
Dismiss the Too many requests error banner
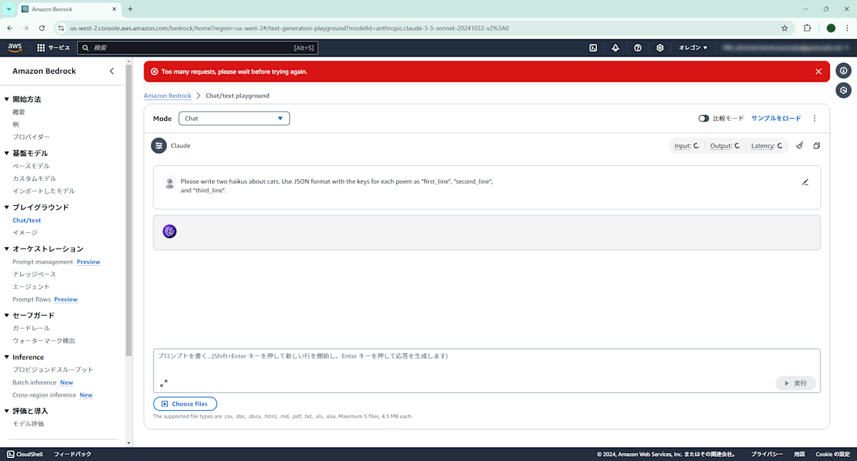[818, 71]
